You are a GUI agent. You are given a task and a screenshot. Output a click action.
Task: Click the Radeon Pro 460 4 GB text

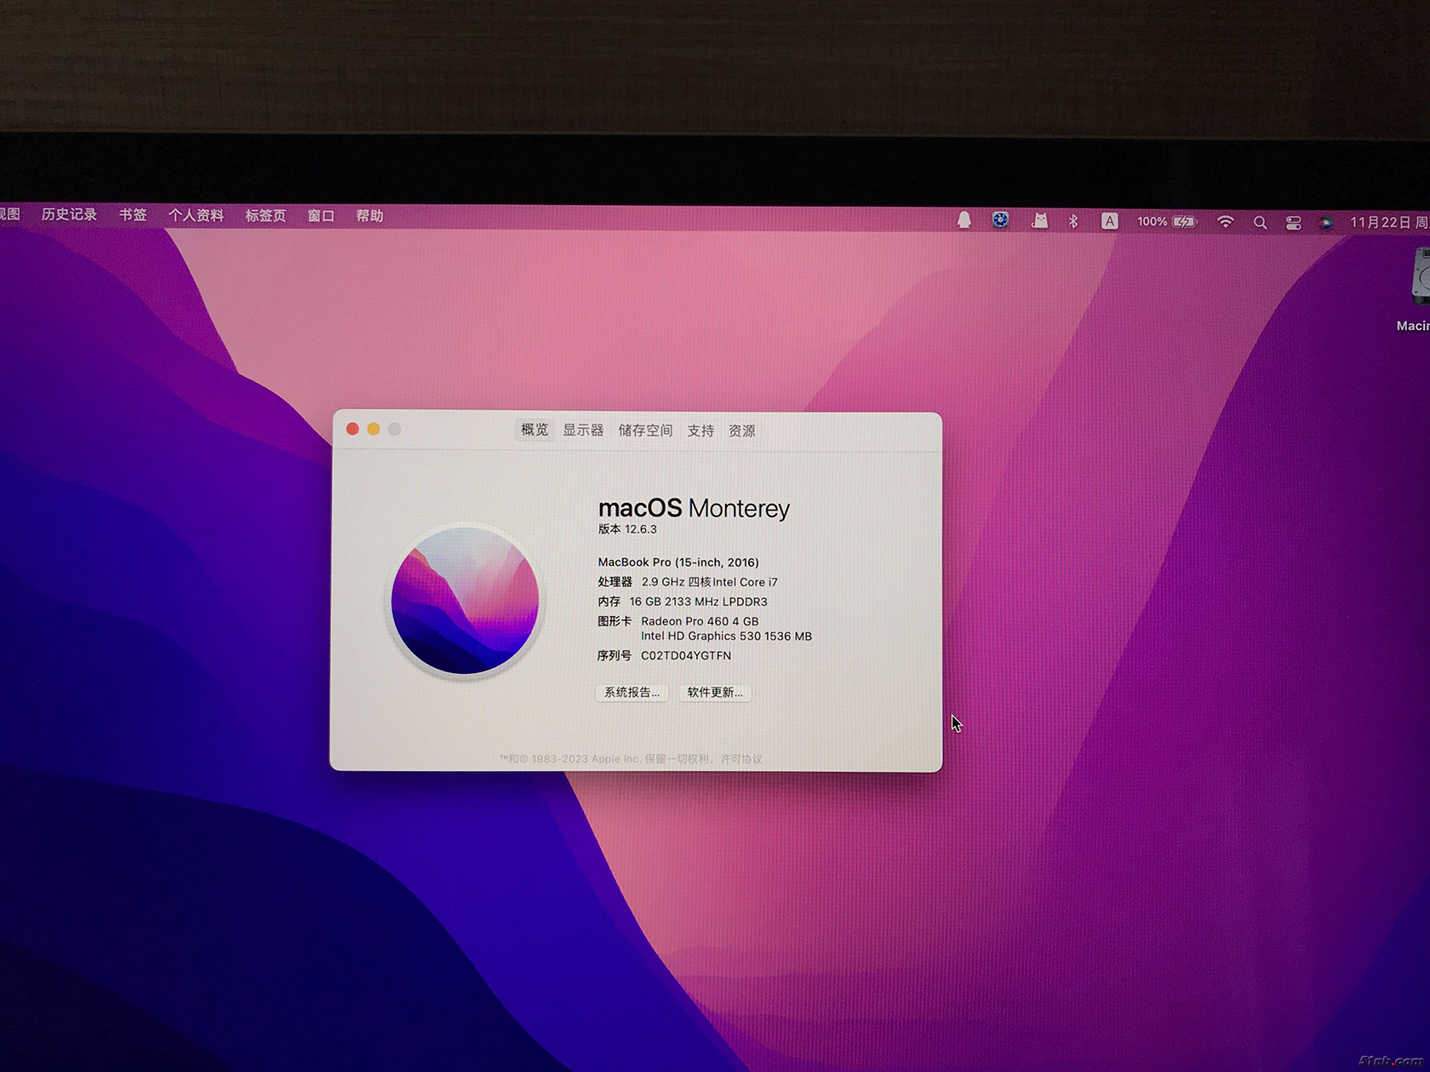tap(700, 622)
